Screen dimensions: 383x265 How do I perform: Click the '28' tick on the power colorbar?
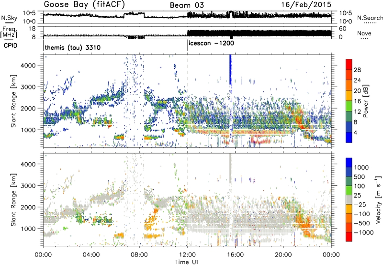point(357,70)
